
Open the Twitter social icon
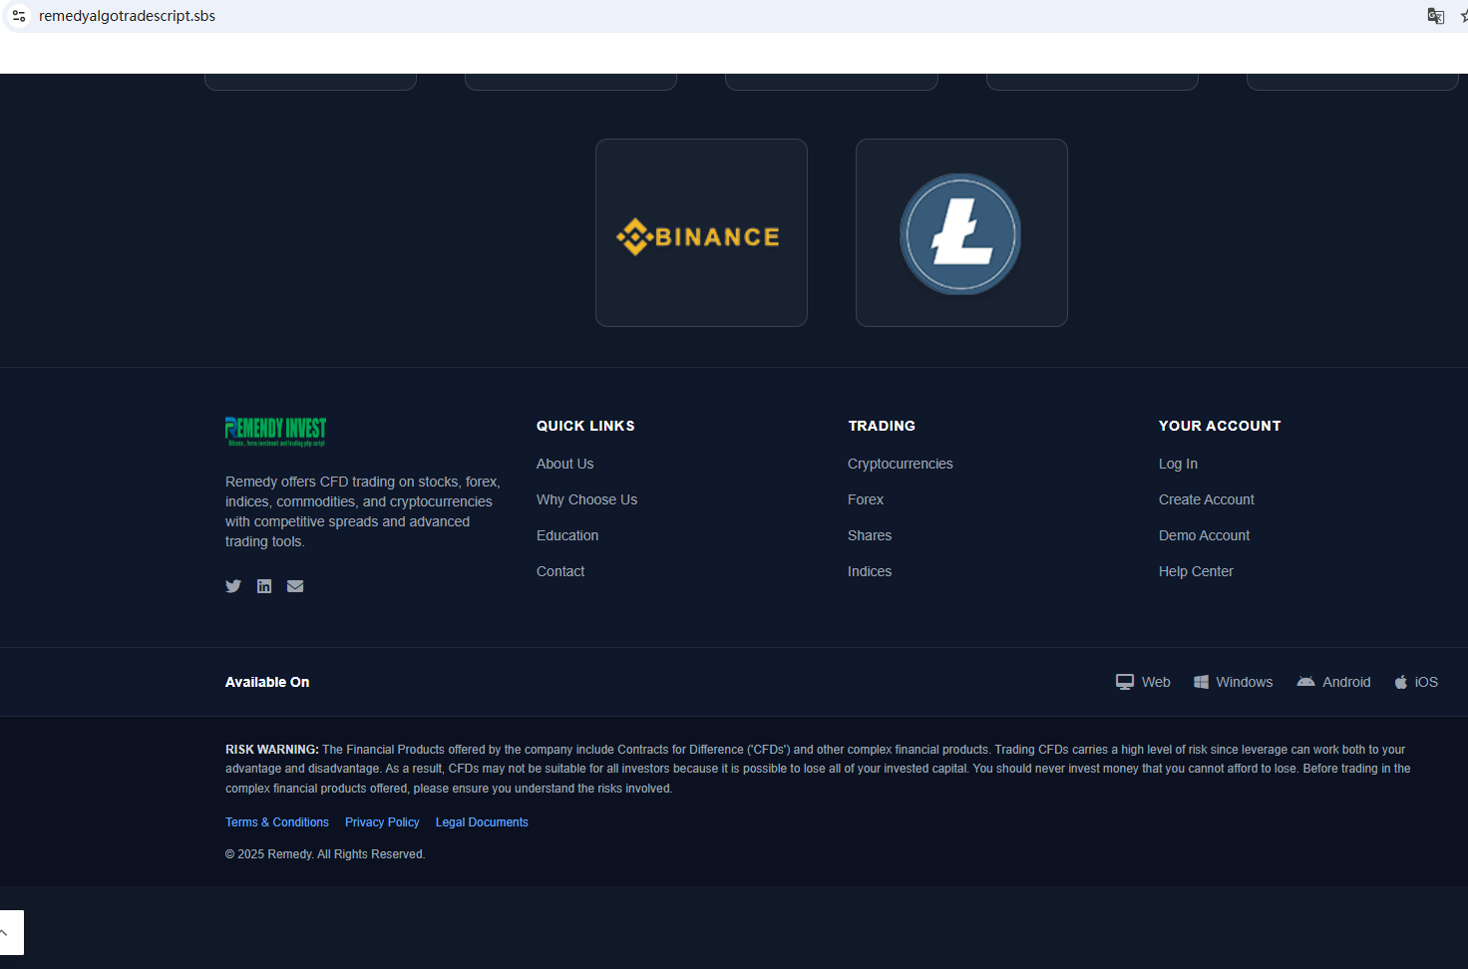pos(233,586)
